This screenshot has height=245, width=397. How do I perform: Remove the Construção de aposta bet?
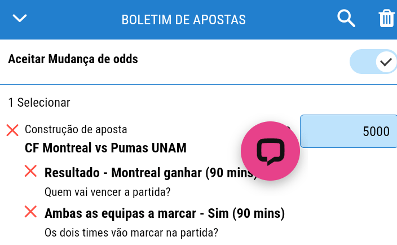[12, 130]
